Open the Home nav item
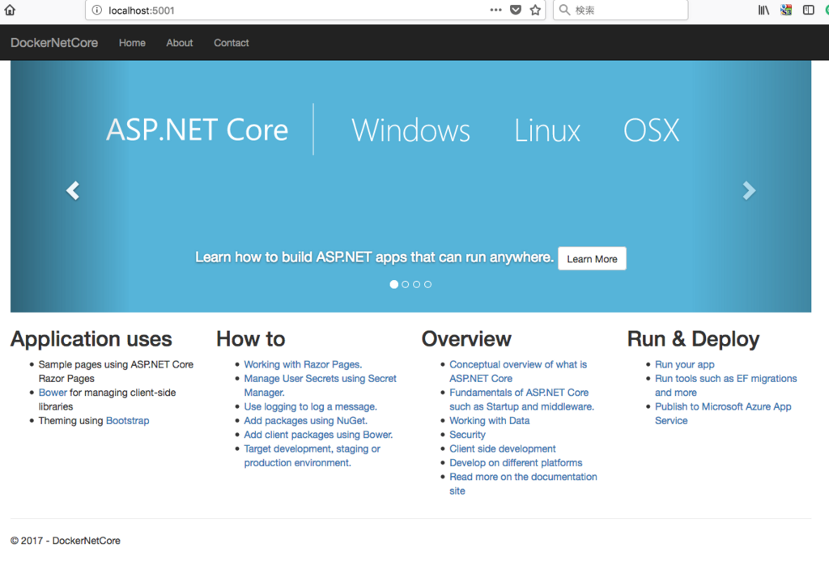829x561 pixels. coord(132,43)
